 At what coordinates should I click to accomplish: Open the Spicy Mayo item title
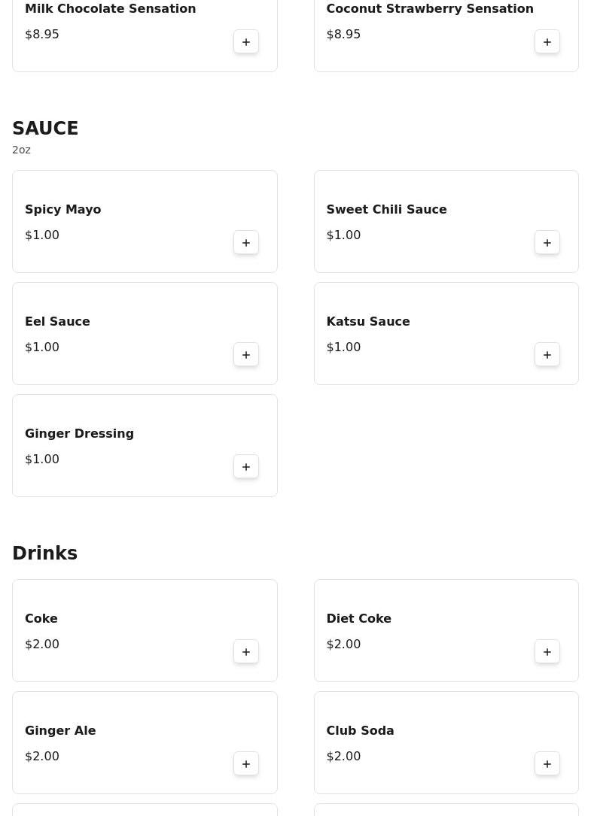click(x=63, y=210)
